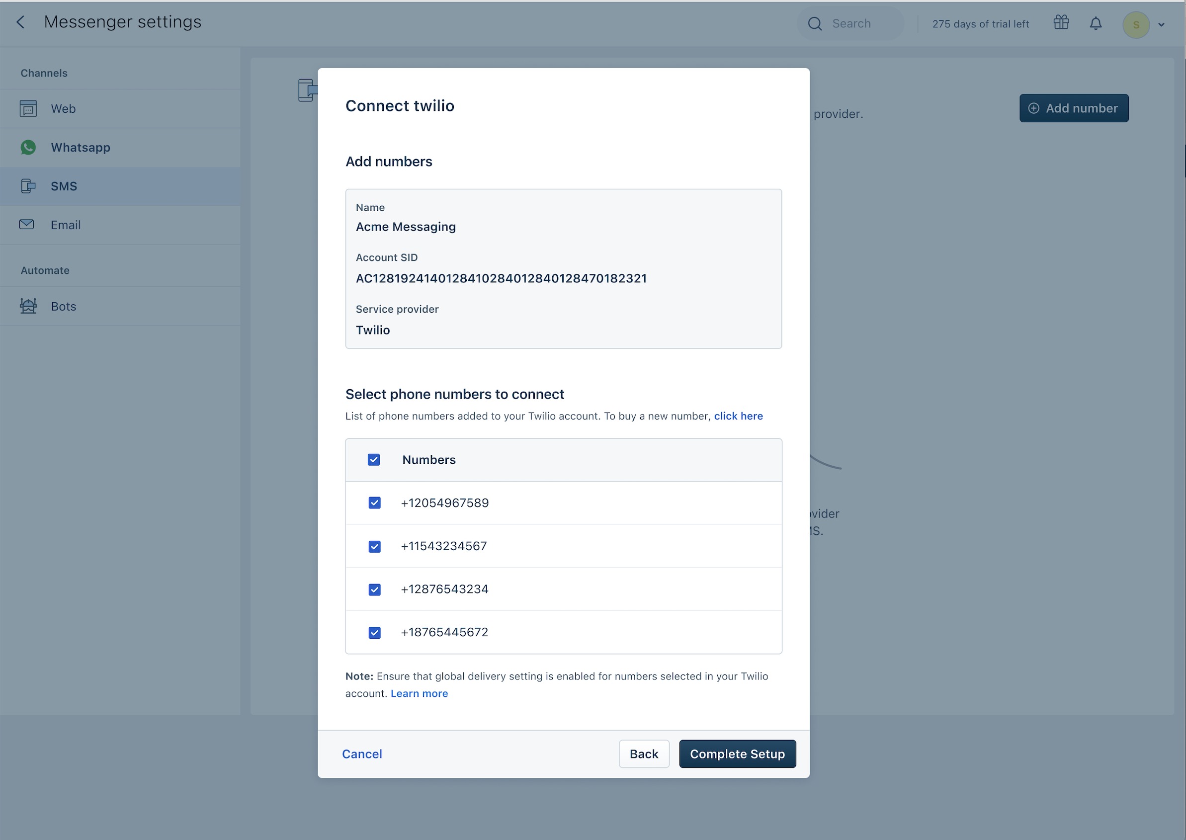Click the Bots icon
The width and height of the screenshot is (1186, 840).
[28, 306]
